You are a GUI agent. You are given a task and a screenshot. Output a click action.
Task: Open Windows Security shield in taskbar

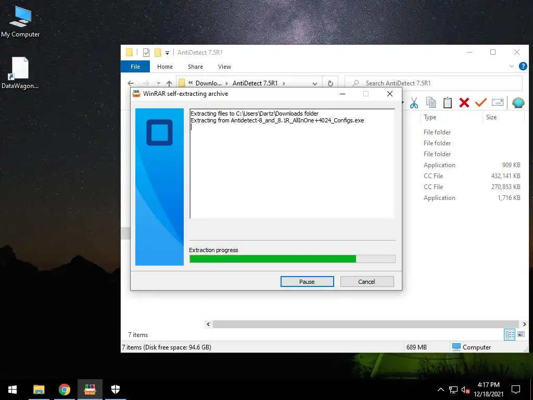(x=116, y=390)
